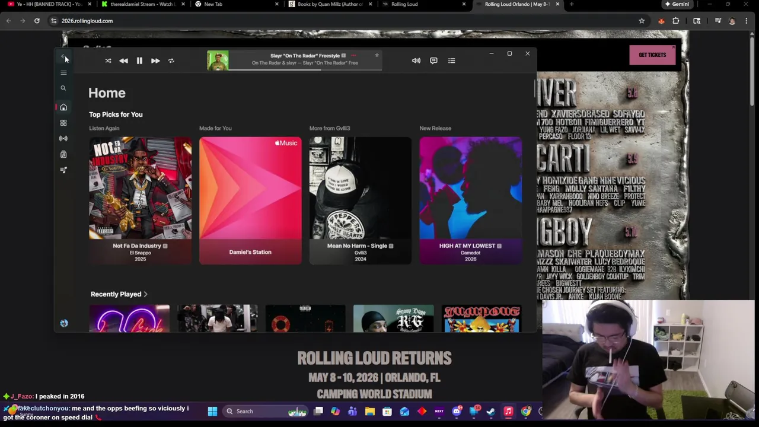Bookmark this page with the star icon
The height and width of the screenshot is (427, 759).
[642, 21]
